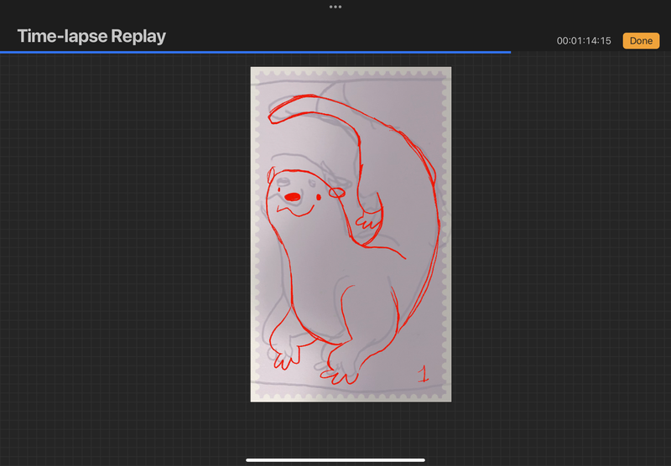The image size is (671, 466).
Task: Click the otter's lower right paw
Action: 346,362
